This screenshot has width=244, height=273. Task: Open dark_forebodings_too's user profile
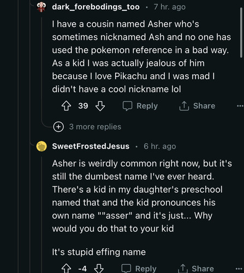pyautogui.click(x=96, y=7)
